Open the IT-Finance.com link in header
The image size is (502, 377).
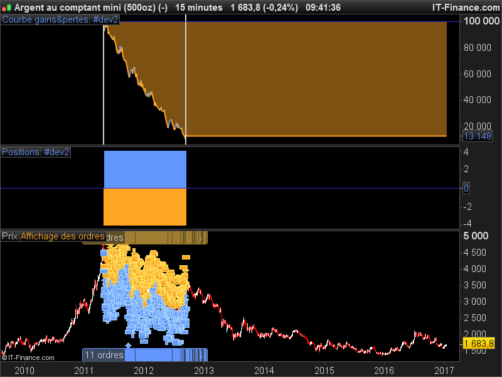coord(466,8)
